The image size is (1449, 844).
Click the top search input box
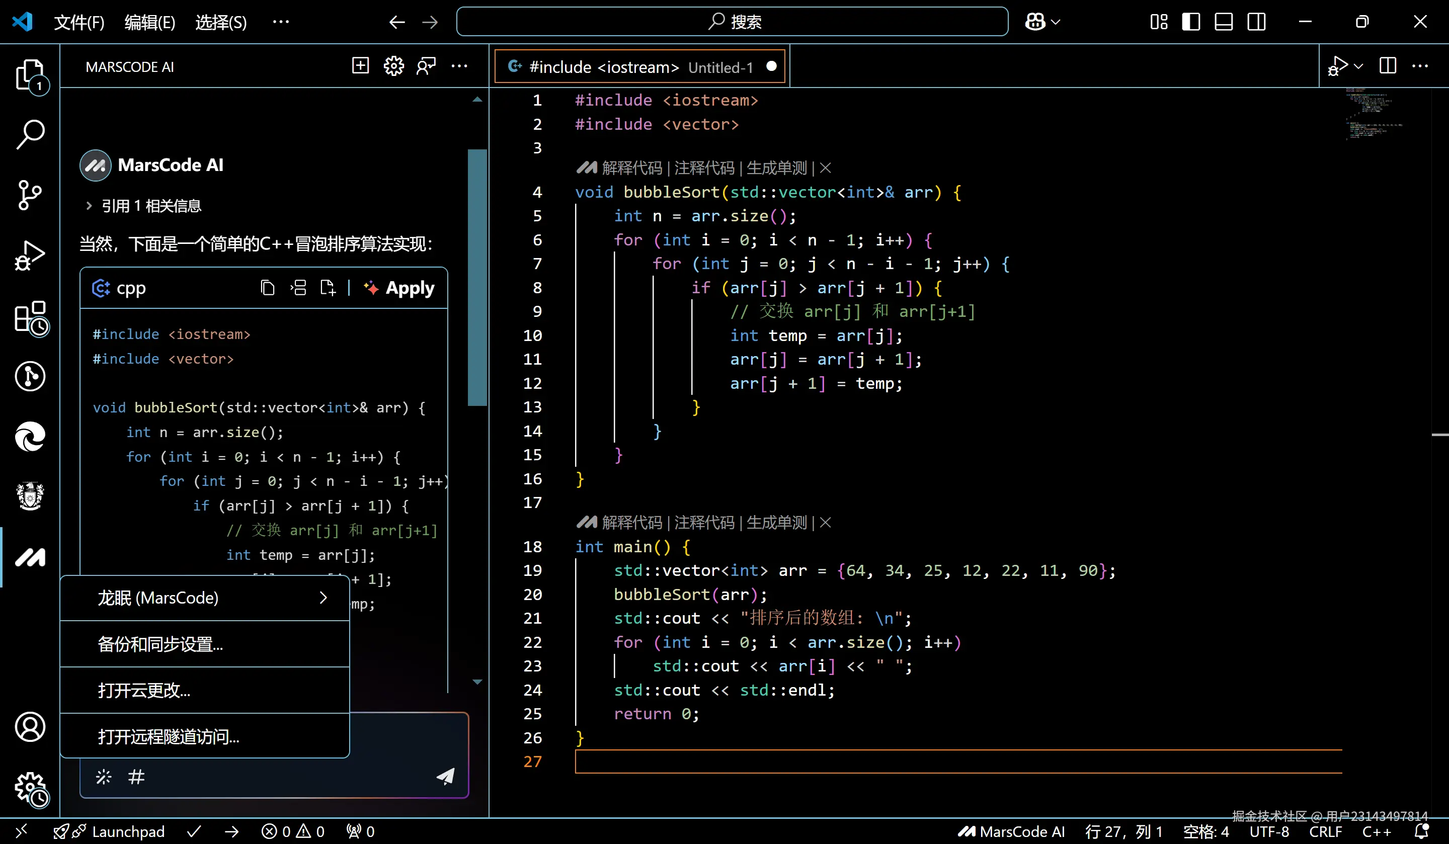[732, 22]
